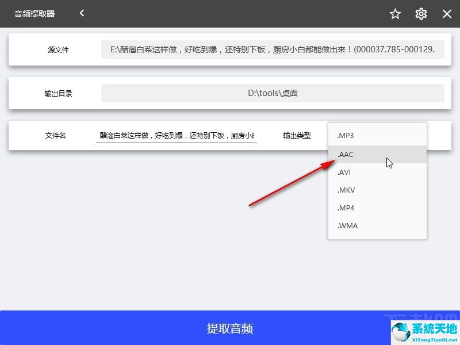This screenshot has width=460, height=345.
Task: Click the 文件名 label
Action: point(55,136)
